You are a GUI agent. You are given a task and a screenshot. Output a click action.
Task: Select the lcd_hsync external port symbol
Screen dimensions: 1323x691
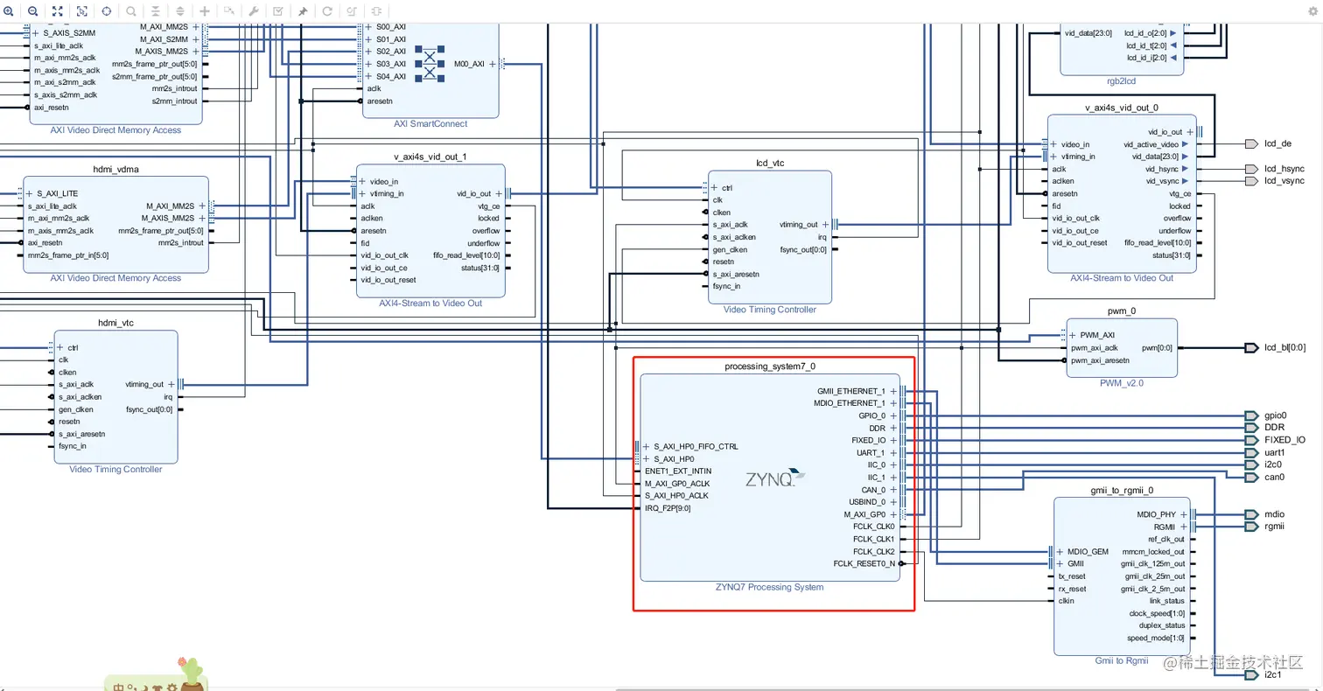[x=1249, y=169]
